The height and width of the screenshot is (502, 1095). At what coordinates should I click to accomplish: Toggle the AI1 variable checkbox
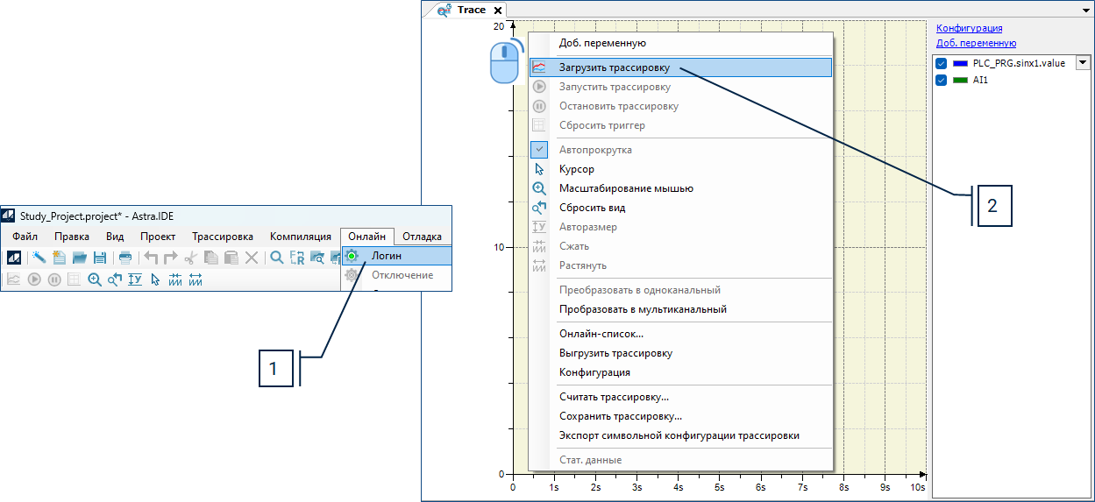942,80
